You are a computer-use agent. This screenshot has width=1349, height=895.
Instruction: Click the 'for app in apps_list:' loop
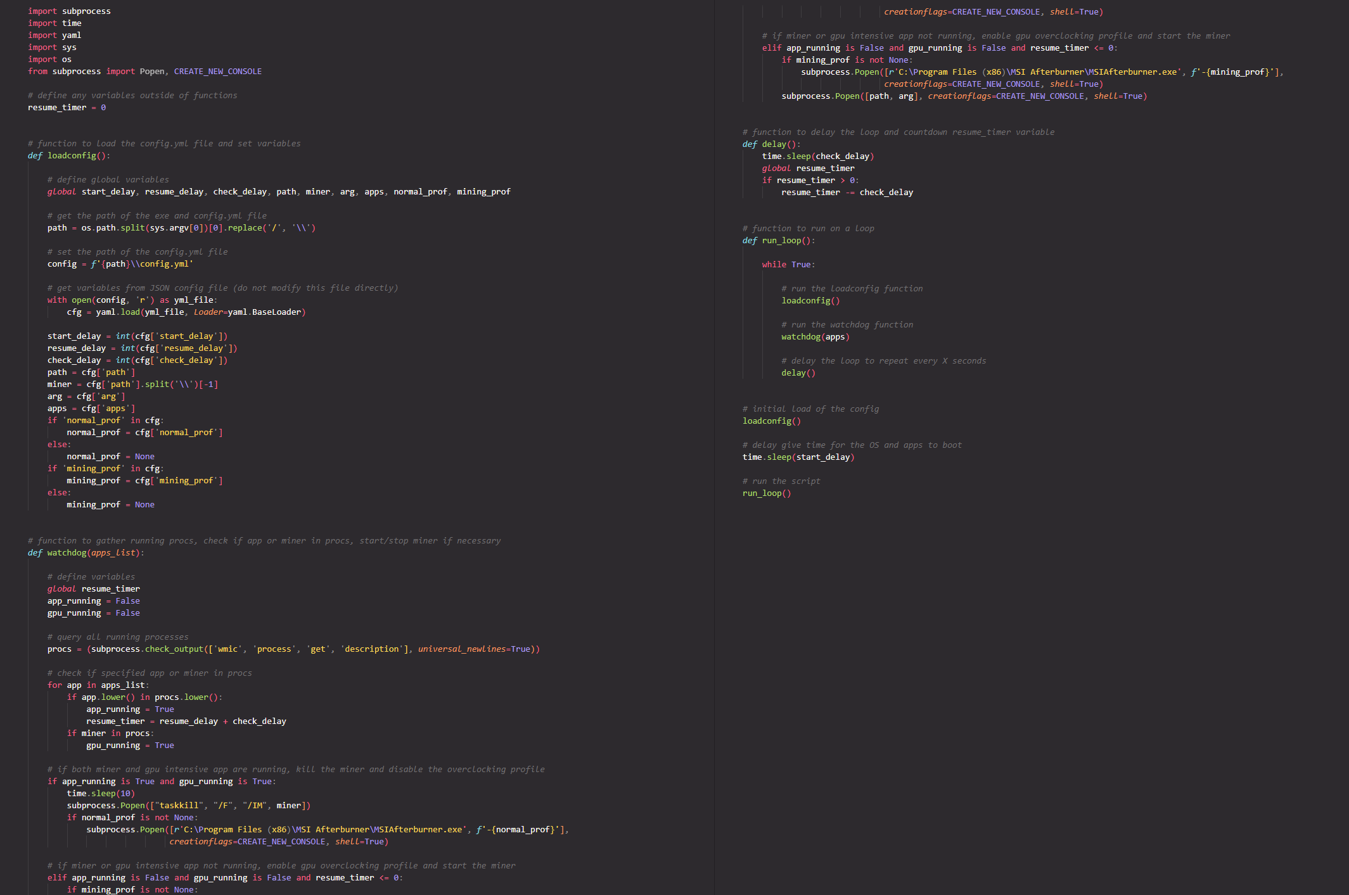pyautogui.click(x=98, y=685)
